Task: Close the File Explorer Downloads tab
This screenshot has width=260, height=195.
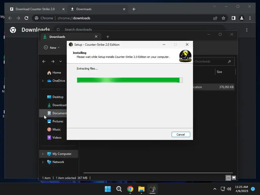Action: [96, 37]
